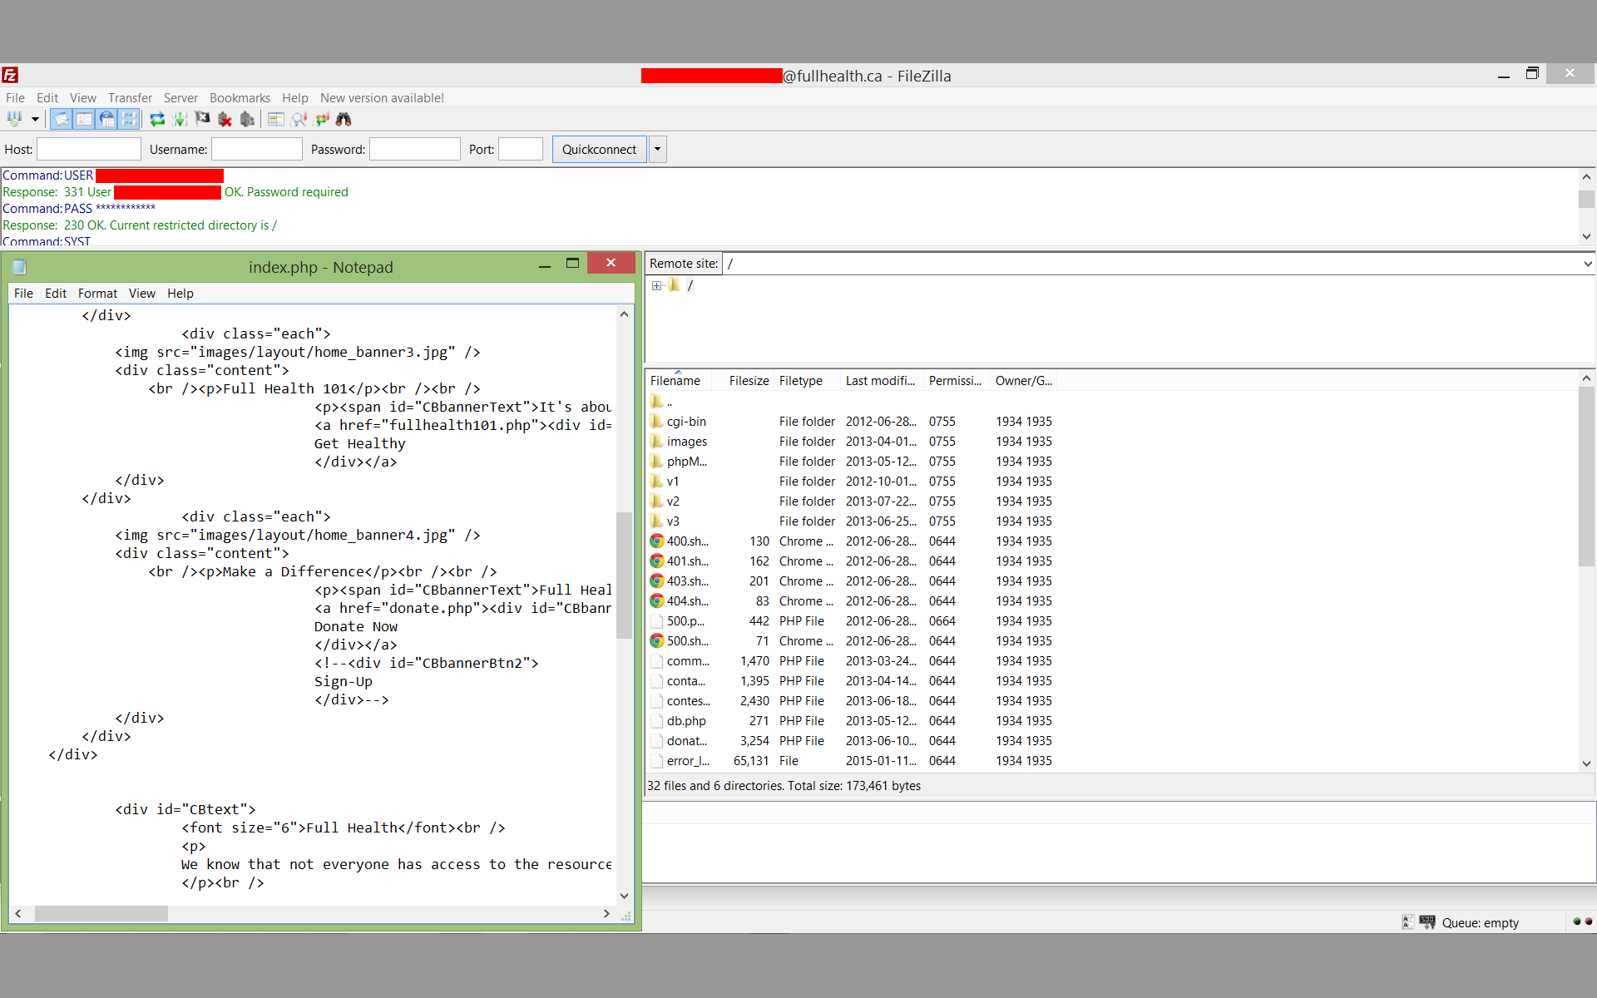Toggle directory comparison icon
The width and height of the screenshot is (1597, 998).
click(299, 119)
